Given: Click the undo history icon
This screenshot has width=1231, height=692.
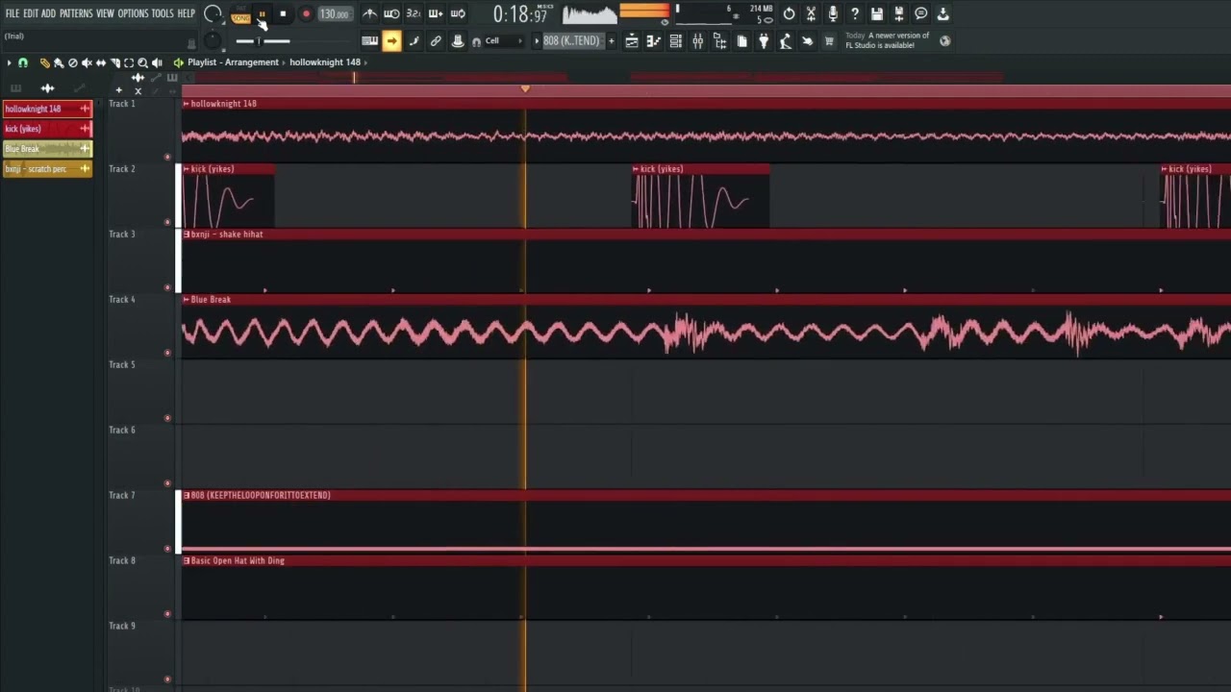Looking at the screenshot, I should click(x=789, y=14).
